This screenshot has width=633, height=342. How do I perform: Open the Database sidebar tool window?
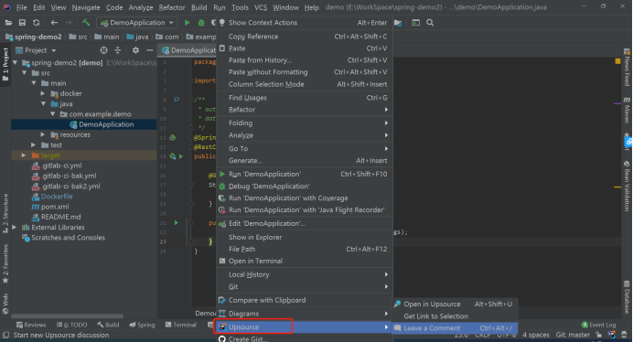[x=627, y=297]
